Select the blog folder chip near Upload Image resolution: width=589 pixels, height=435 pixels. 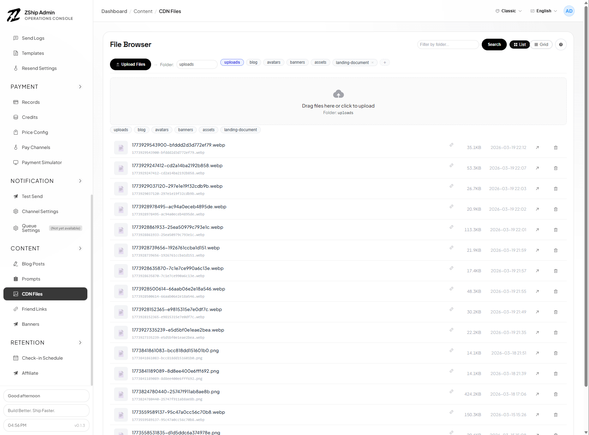click(x=253, y=62)
